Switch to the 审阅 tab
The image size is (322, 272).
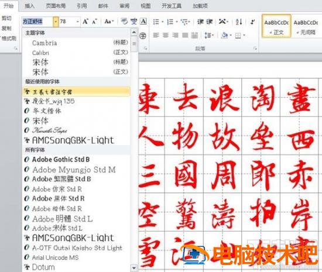click(125, 6)
